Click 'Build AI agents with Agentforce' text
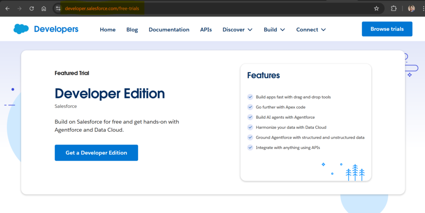Screen dimensions: 425x213 (x=285, y=118)
